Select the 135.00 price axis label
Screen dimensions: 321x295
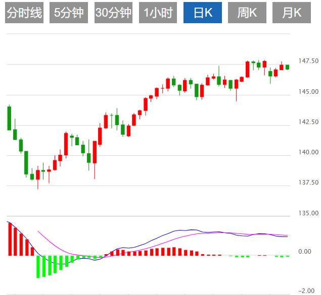coord(308,213)
